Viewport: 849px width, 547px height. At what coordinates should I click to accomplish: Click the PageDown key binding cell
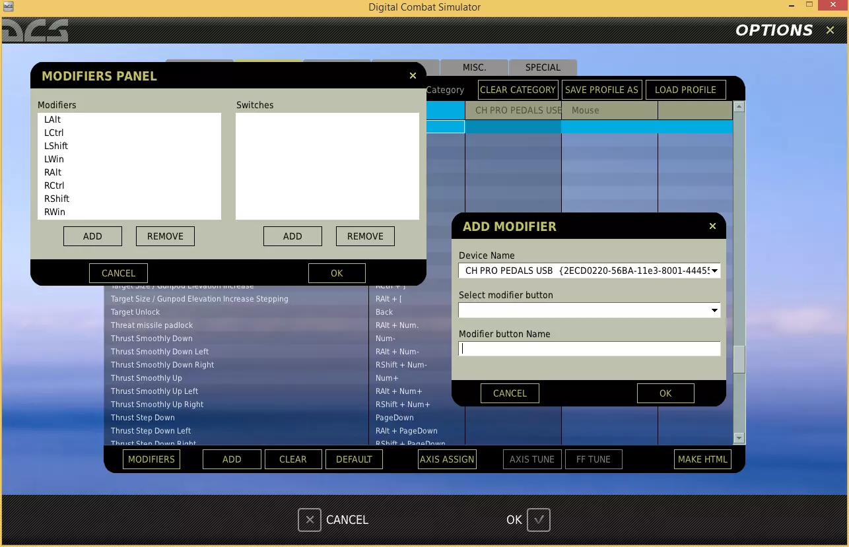417,418
